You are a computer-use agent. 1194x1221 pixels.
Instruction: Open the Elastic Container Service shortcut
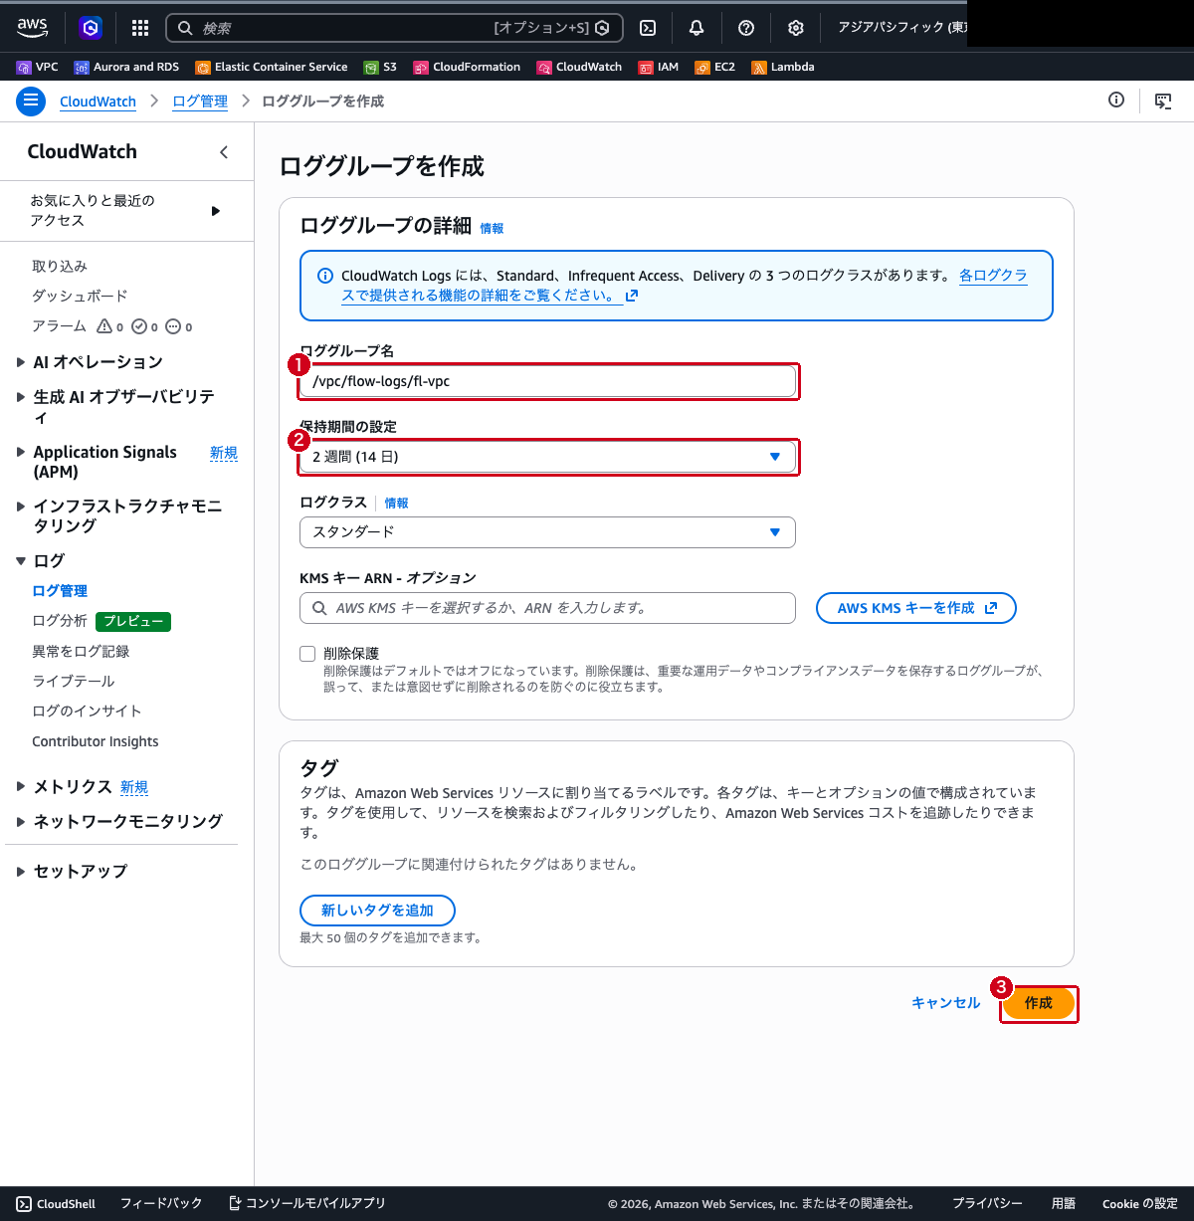(272, 67)
